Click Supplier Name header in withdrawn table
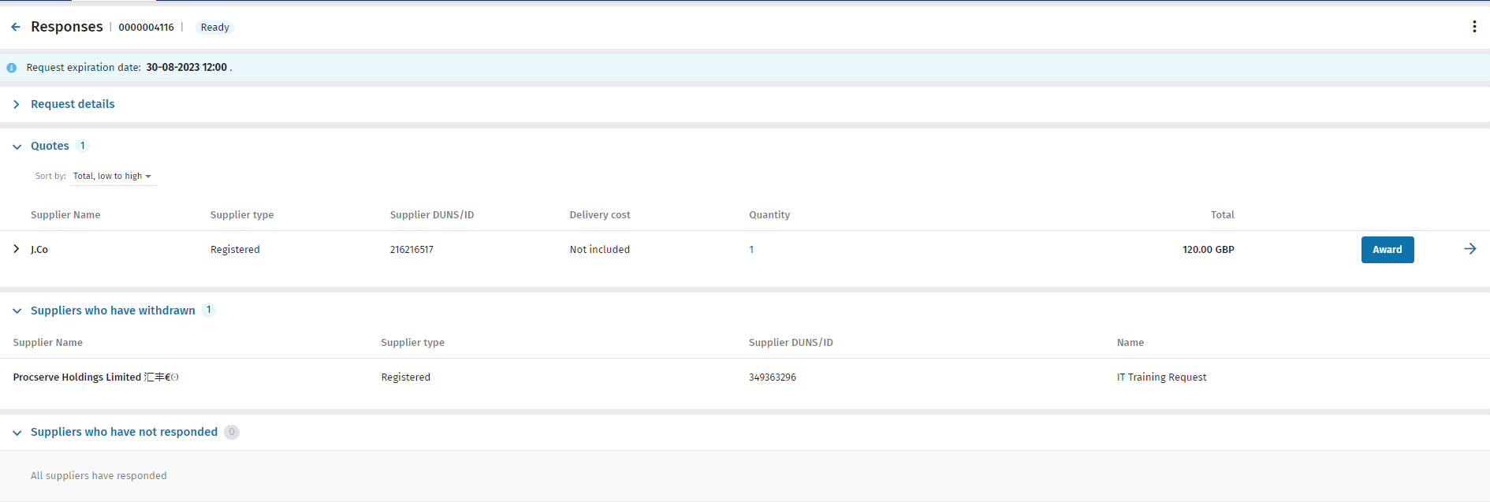 click(48, 343)
